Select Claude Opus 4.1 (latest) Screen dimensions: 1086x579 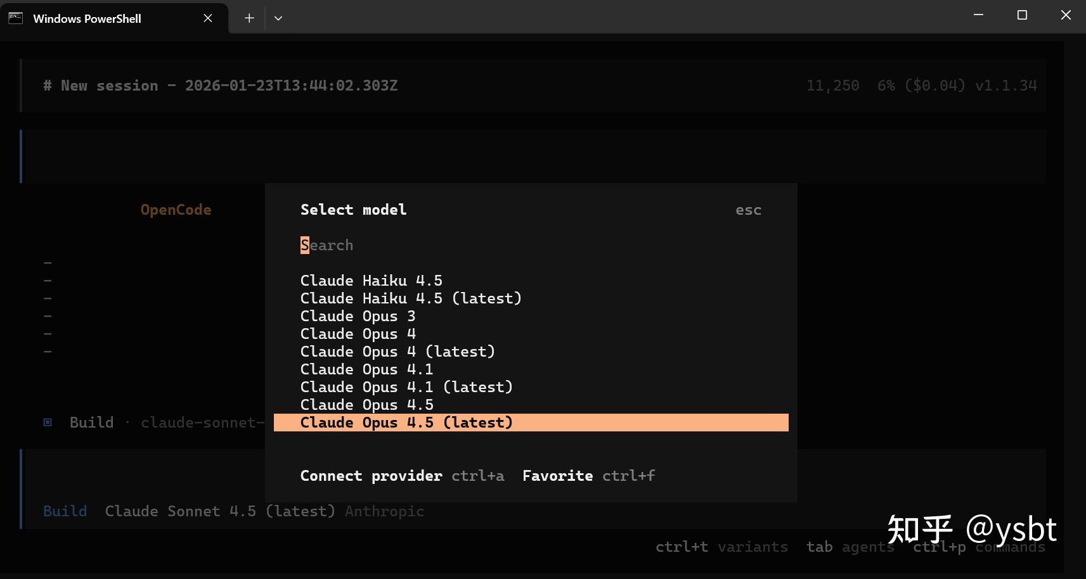(531, 387)
